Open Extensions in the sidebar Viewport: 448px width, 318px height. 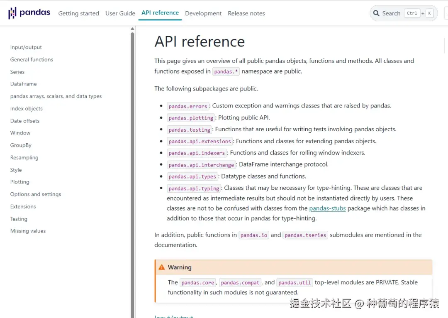[23, 206]
